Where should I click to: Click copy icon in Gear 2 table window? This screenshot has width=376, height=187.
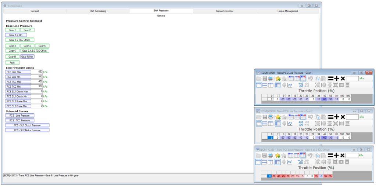tap(318, 117)
